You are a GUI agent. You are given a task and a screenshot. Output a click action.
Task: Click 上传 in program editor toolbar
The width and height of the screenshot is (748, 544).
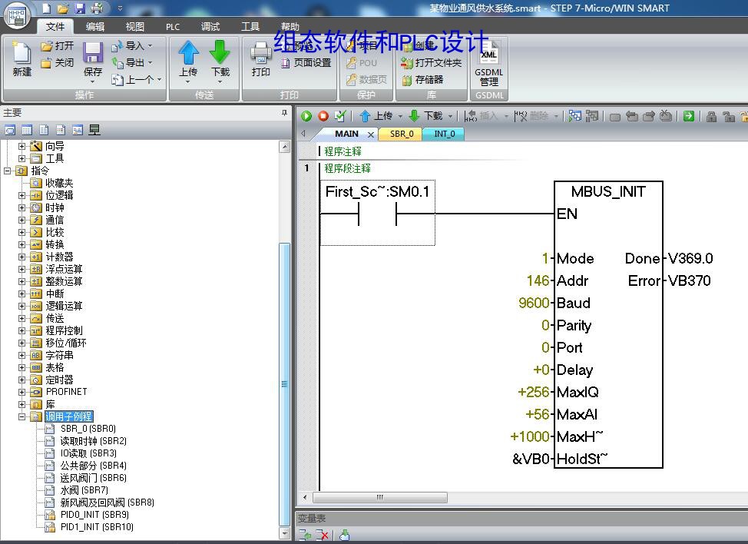point(377,116)
